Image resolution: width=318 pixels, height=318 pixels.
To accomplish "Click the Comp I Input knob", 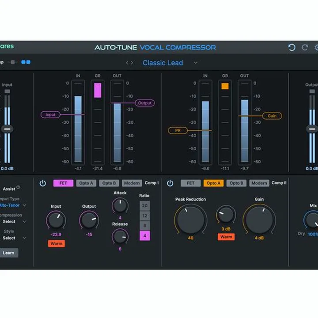I will [56, 220].
